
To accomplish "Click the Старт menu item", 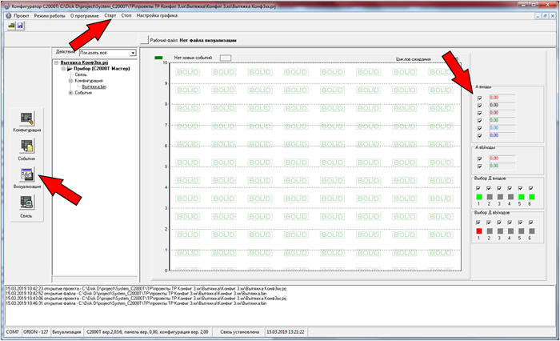I will 110,15.
